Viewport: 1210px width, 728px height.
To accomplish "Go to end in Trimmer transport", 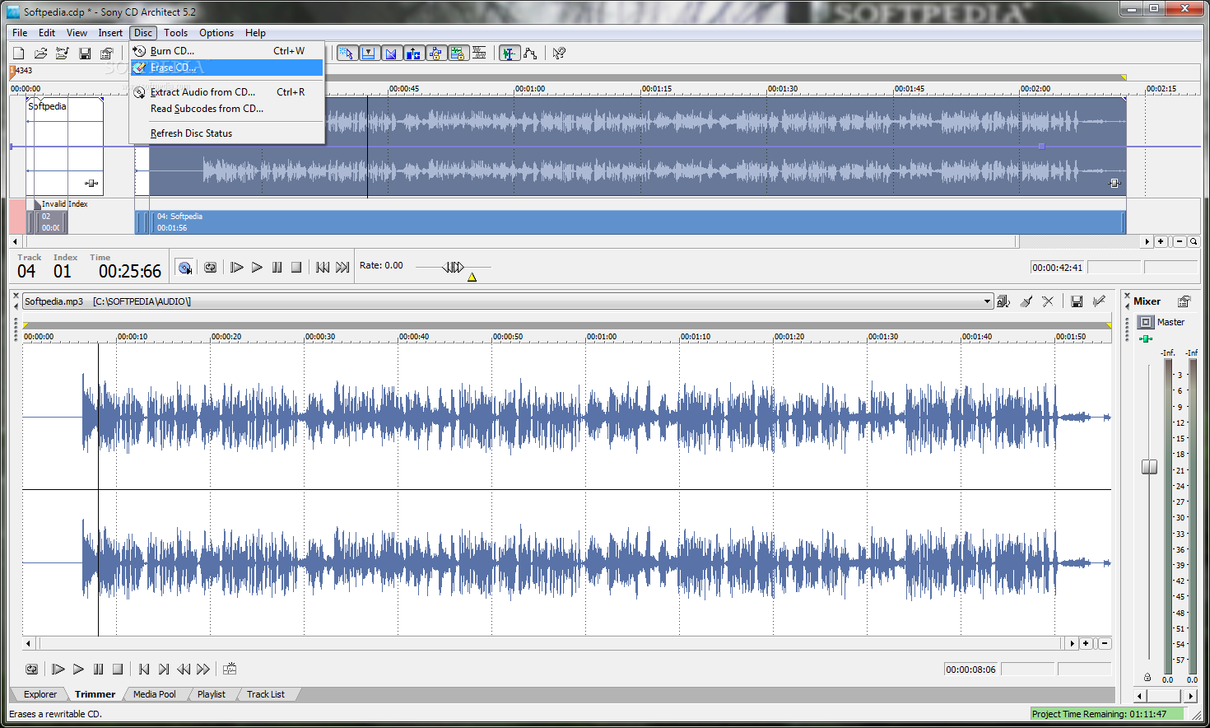I will click(164, 670).
